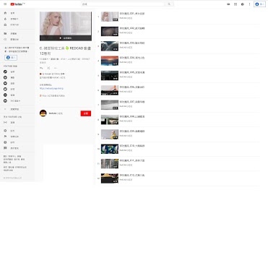Open the hamburger guide menu
268x268 pixels.
[5, 4]
